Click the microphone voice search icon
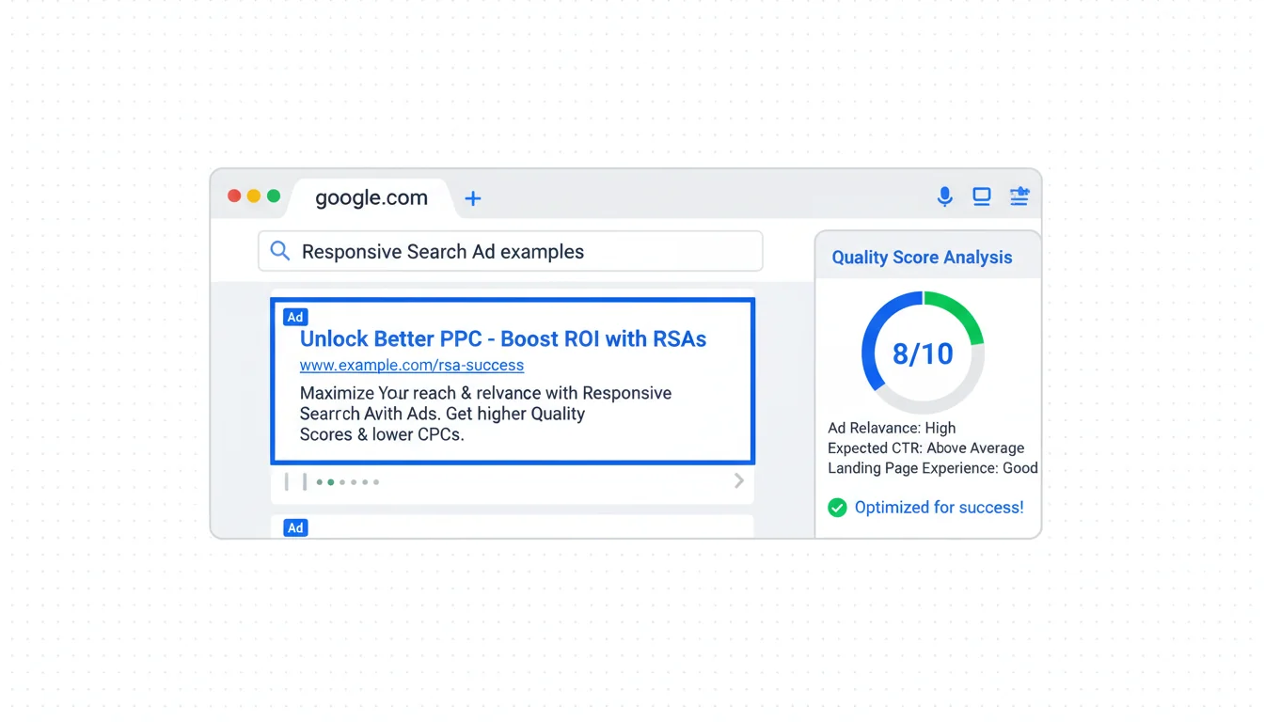This screenshot has height=722, width=1264. tap(945, 196)
